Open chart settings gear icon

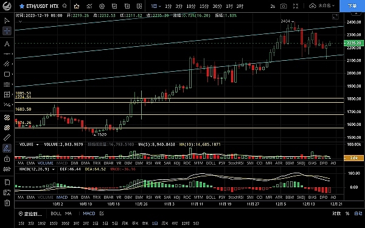[x=102, y=6]
